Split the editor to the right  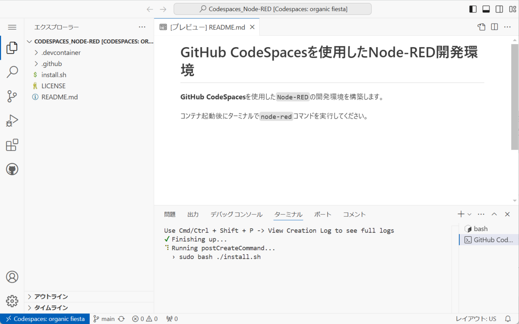click(x=494, y=27)
